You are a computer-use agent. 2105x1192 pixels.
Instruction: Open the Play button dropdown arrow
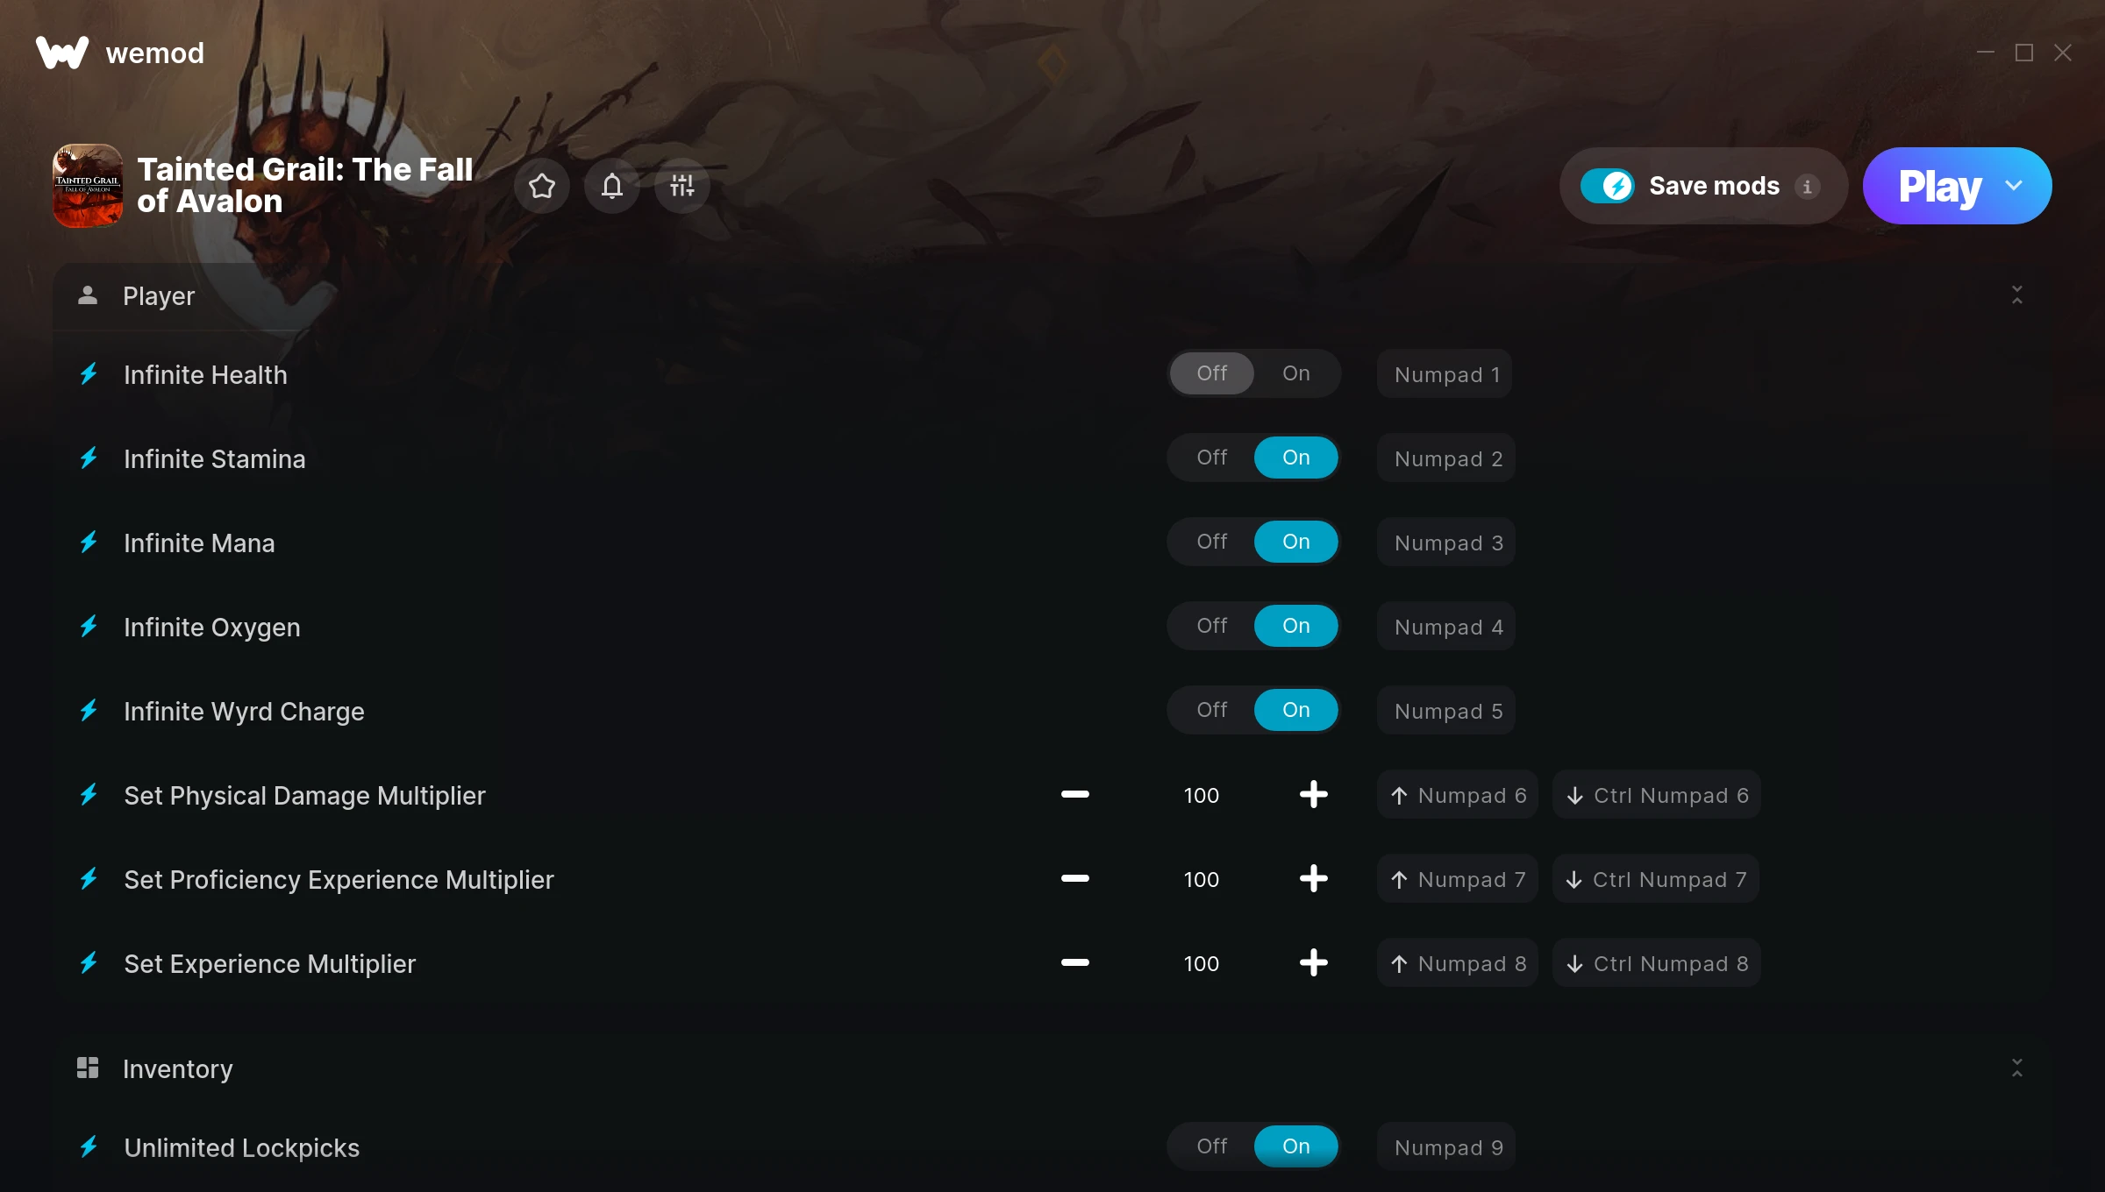point(2015,186)
